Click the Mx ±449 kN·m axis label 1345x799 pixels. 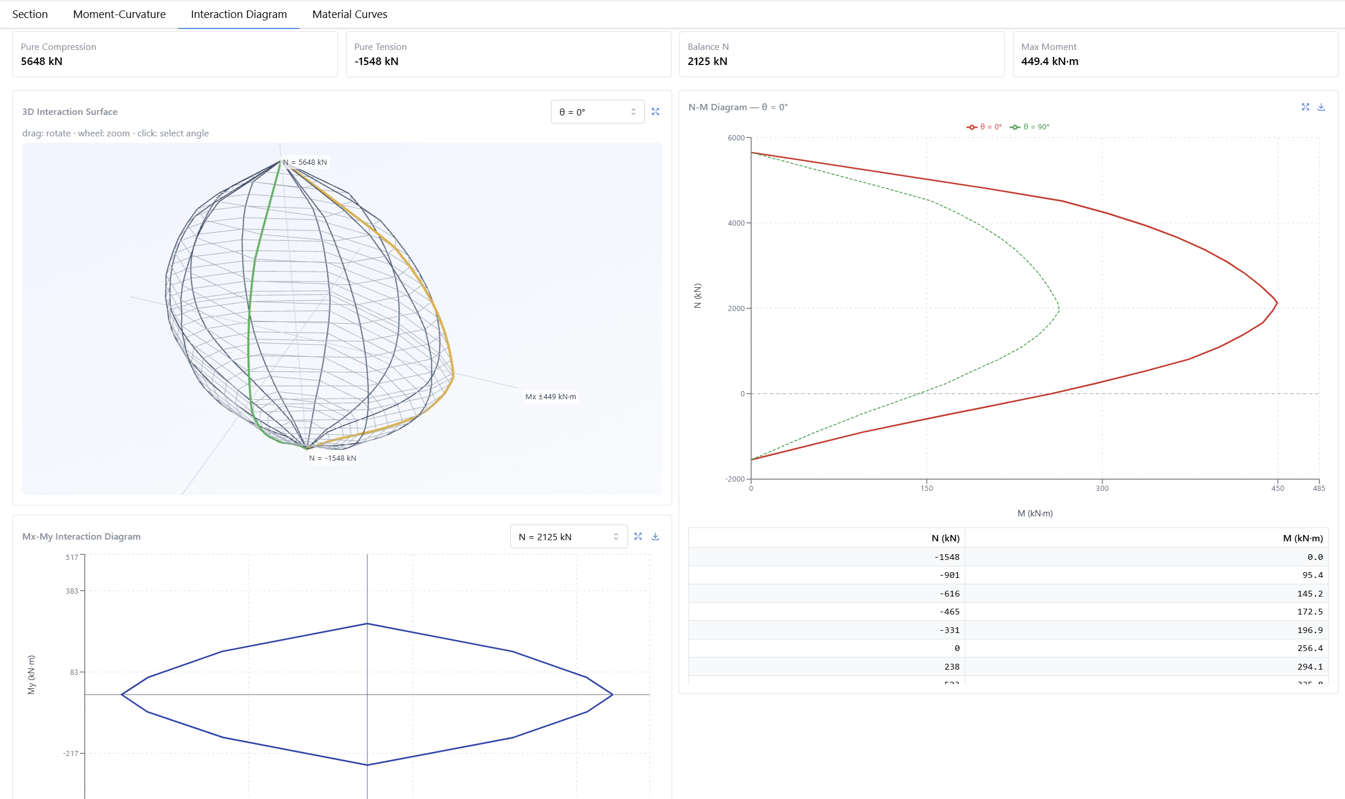pyautogui.click(x=551, y=397)
